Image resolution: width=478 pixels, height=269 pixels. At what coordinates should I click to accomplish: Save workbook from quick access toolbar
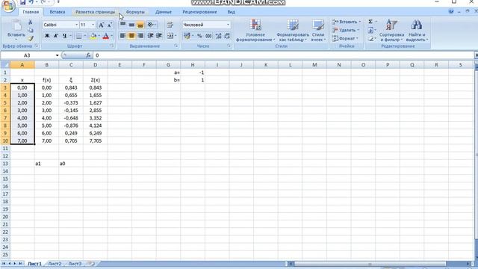pyautogui.click(x=23, y=2)
